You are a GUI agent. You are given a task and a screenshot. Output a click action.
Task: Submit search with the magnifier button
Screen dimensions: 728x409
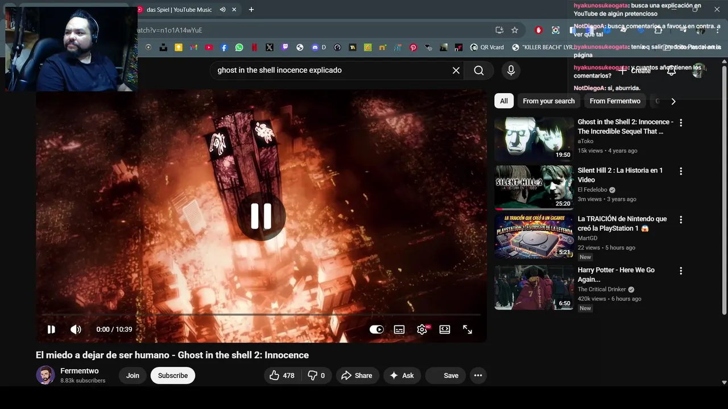coord(479,70)
